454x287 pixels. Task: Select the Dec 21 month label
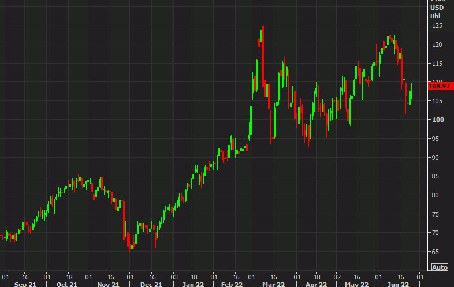tap(151, 284)
